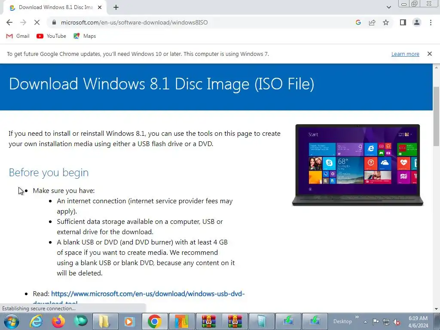This screenshot has width=440, height=330.
Task: Click the muted volume tray icon
Action: tap(397, 322)
